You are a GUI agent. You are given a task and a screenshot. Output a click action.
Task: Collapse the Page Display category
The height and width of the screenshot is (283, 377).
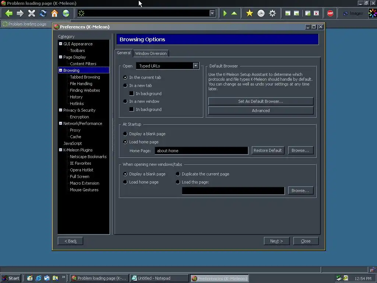pos(60,57)
